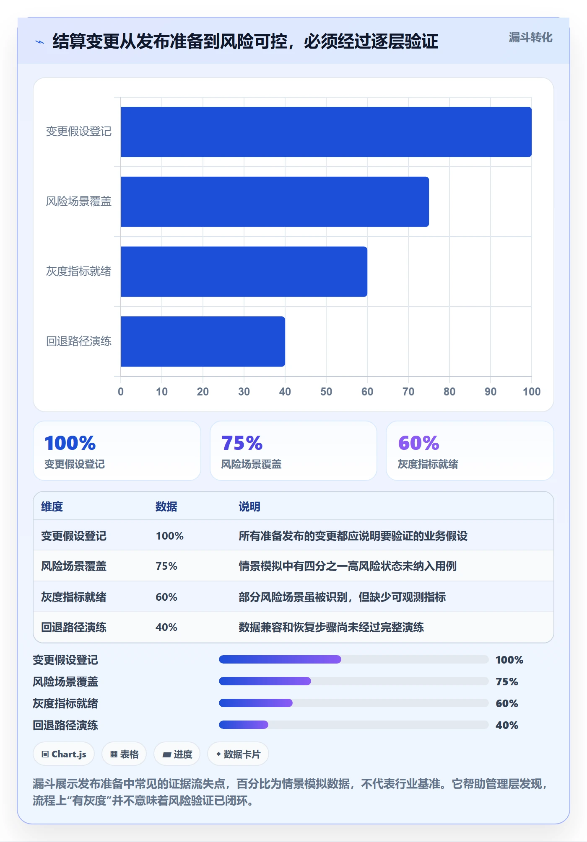587x842 pixels.
Task: Click the 说明 table column header
Action: 249,506
